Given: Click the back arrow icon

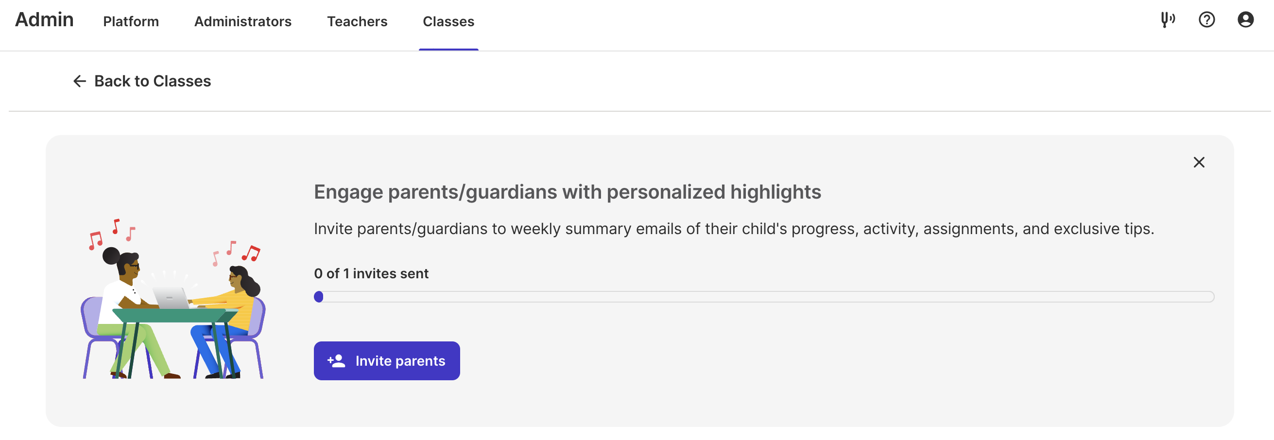Looking at the screenshot, I should coord(79,81).
